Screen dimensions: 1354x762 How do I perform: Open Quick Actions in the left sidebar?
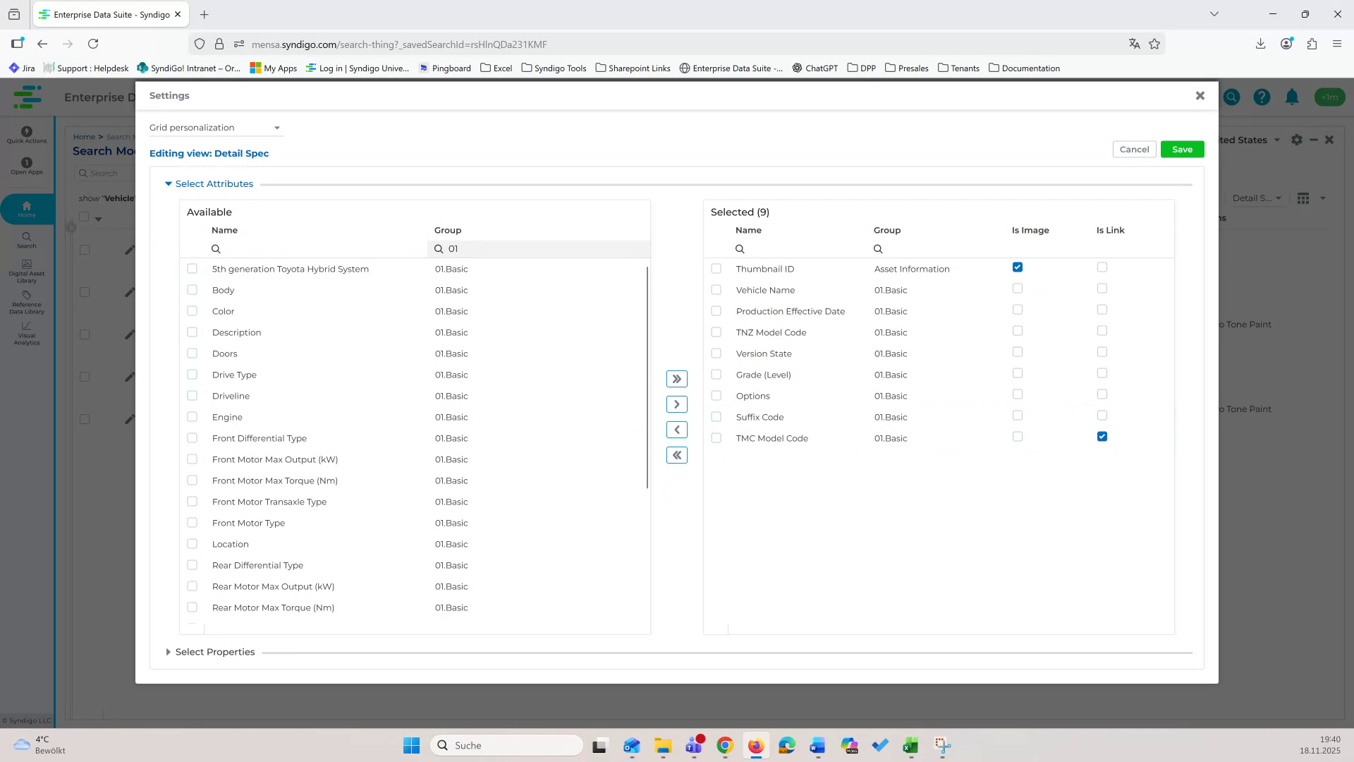26,135
